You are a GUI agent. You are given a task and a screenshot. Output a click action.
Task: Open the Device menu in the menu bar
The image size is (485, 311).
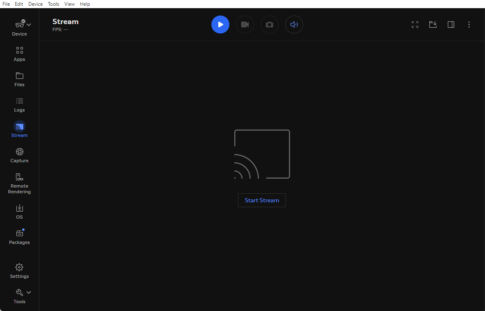click(35, 4)
